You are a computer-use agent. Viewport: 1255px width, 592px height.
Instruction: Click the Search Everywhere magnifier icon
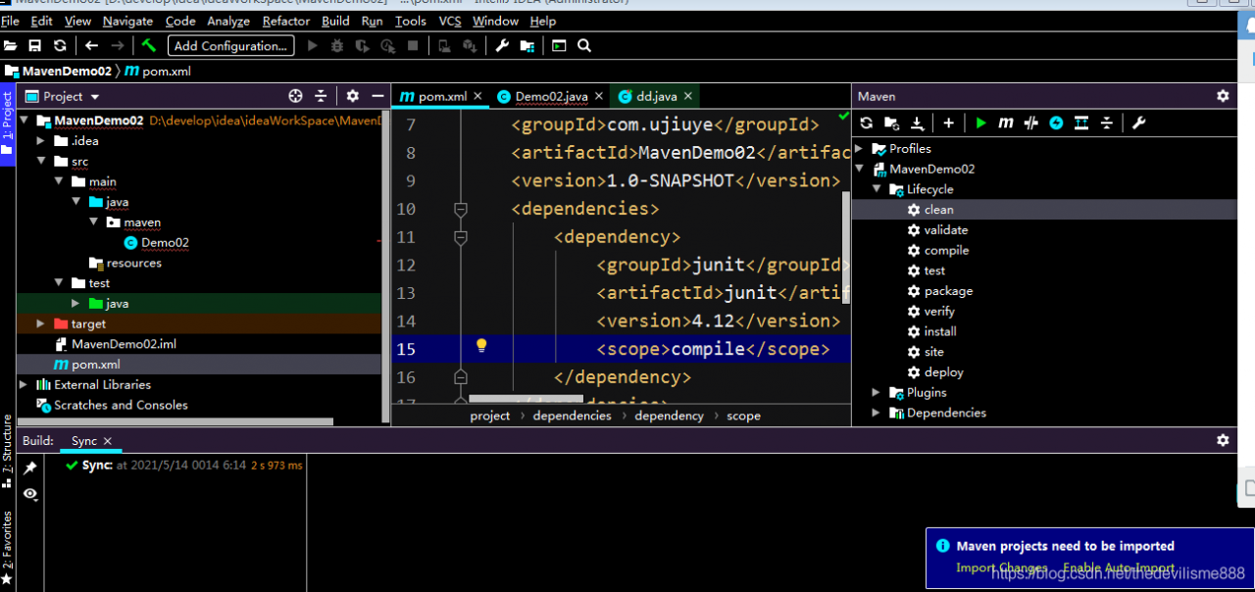click(584, 45)
